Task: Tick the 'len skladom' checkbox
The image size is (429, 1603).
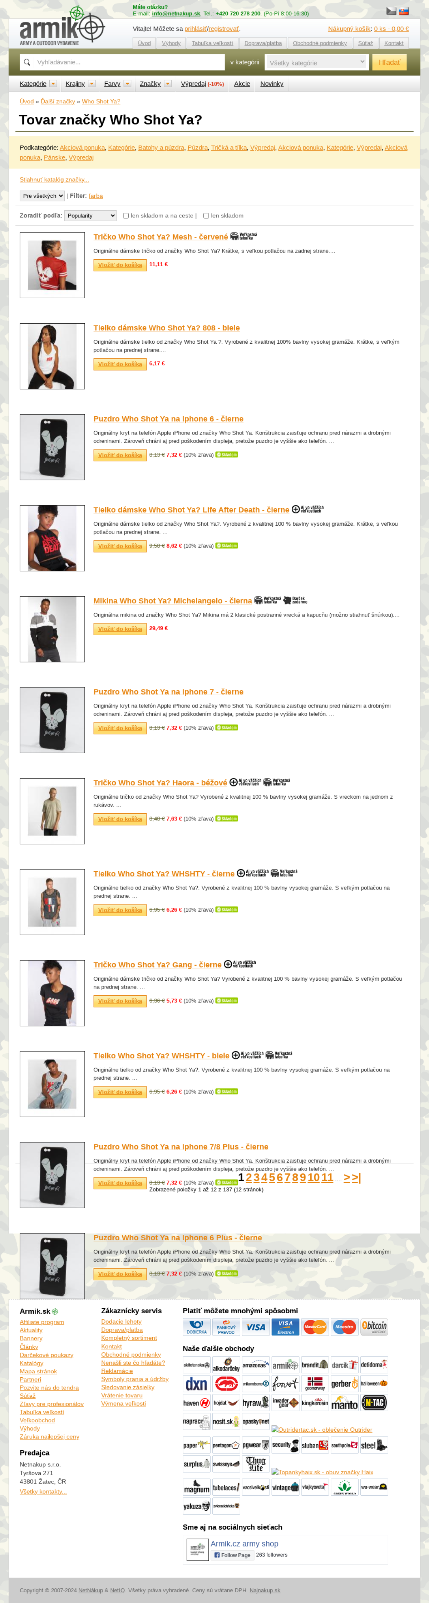Action: [x=206, y=216]
